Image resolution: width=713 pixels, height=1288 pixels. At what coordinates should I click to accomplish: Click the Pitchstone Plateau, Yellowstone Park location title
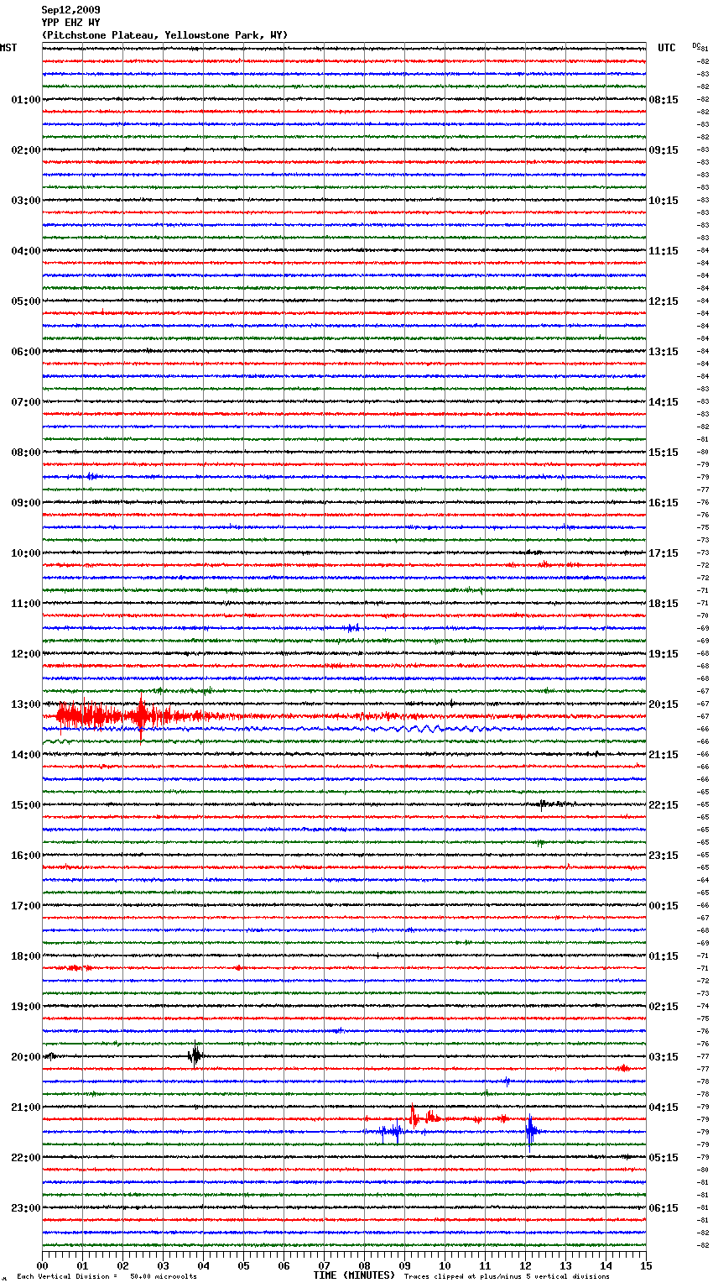(x=164, y=35)
